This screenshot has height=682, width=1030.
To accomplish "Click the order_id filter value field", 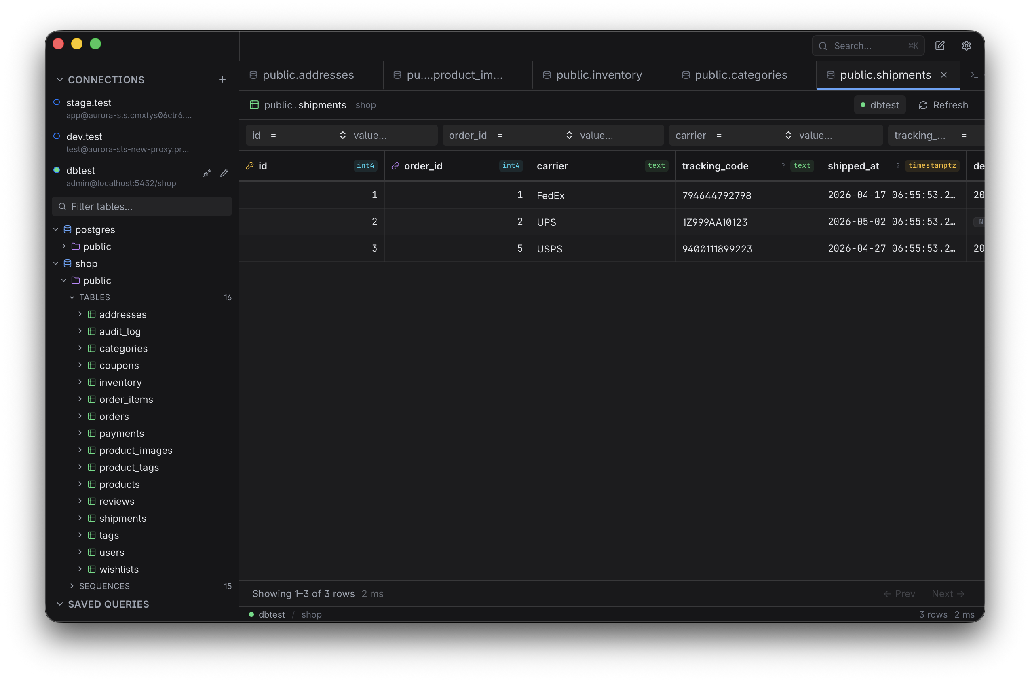I will click(x=620, y=135).
